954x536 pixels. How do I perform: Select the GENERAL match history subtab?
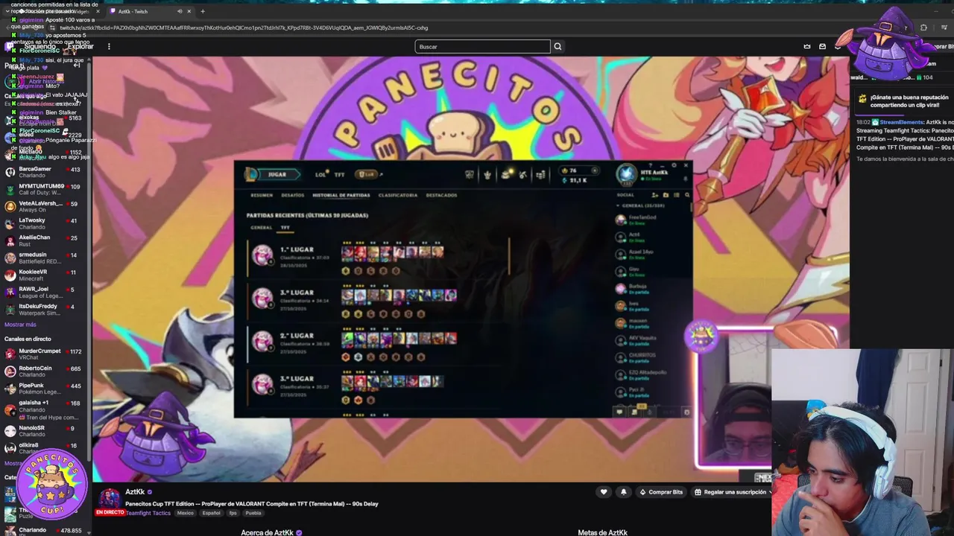[262, 227]
